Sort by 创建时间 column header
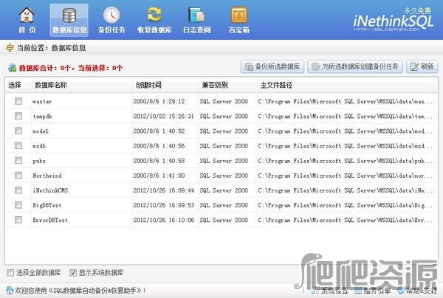 pyautogui.click(x=165, y=85)
